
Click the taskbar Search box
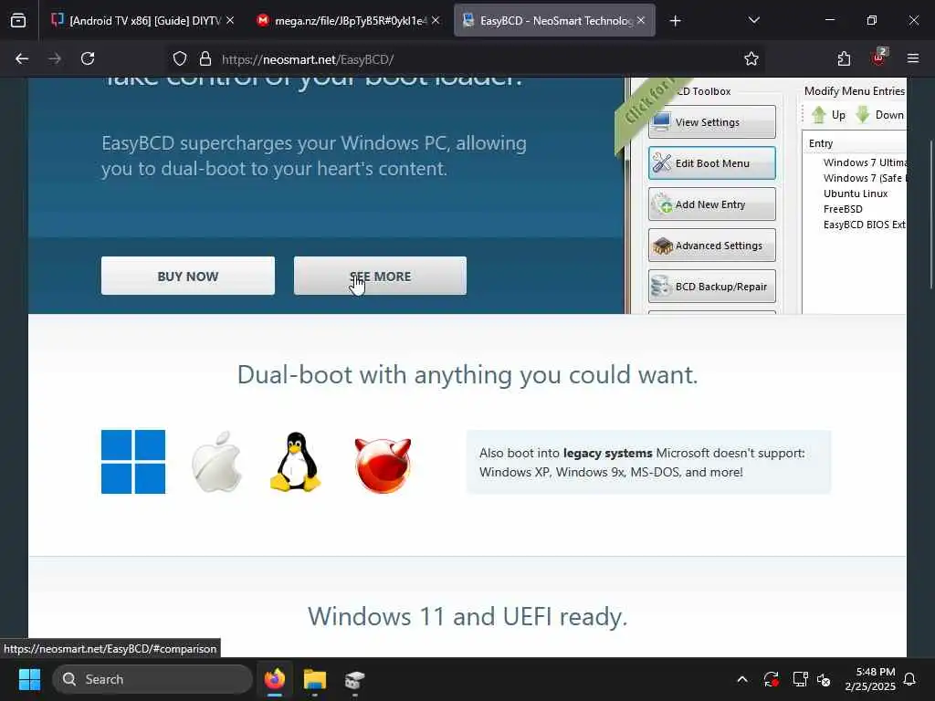pos(152,679)
